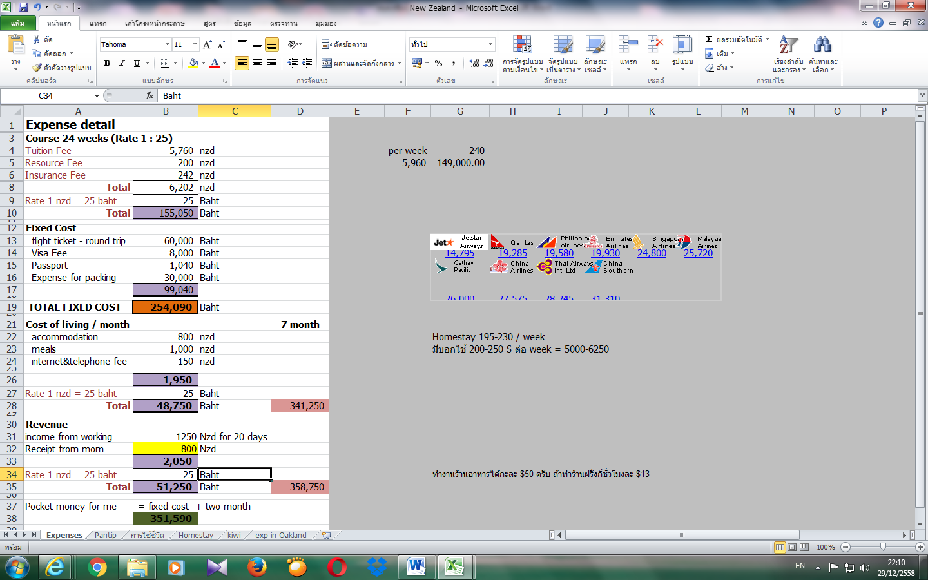Toggle align text right
The height and width of the screenshot is (580, 928).
(x=272, y=63)
